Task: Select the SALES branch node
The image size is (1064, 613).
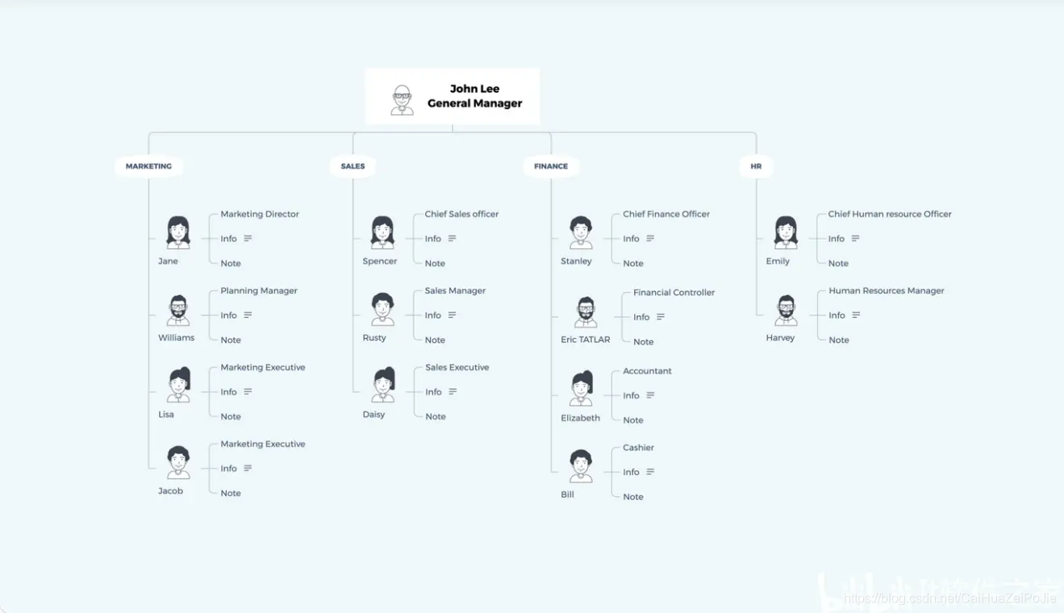Action: [353, 166]
